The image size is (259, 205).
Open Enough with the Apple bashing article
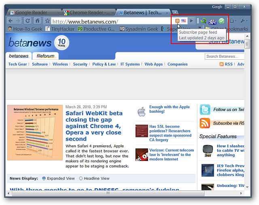tap(170, 109)
